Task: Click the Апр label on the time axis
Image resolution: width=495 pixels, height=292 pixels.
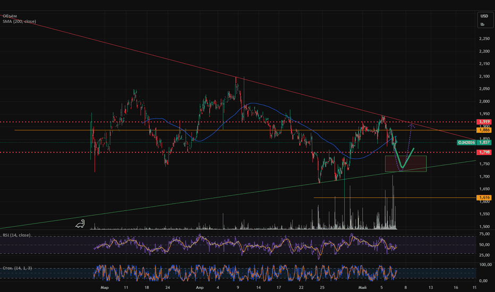Action: point(200,288)
